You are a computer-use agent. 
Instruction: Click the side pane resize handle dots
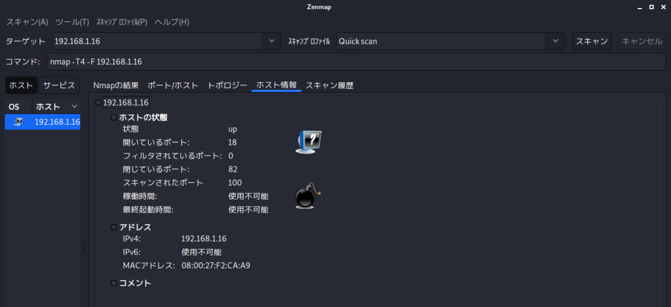[x=84, y=249]
